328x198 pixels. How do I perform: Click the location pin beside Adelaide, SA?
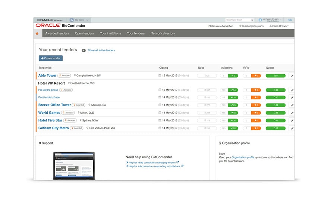(89, 105)
